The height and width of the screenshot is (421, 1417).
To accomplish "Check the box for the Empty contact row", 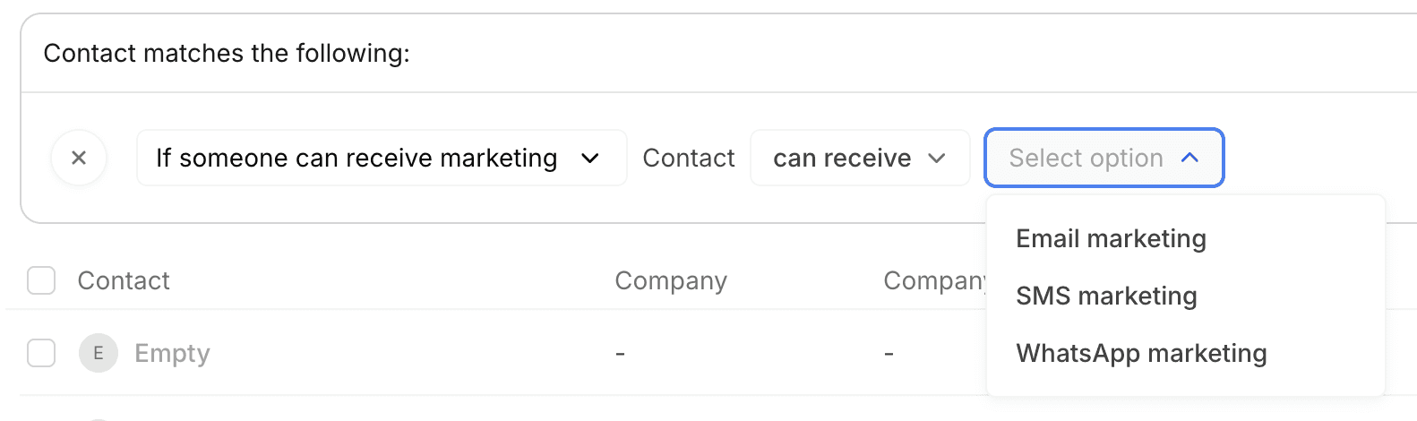I will tap(41, 353).
